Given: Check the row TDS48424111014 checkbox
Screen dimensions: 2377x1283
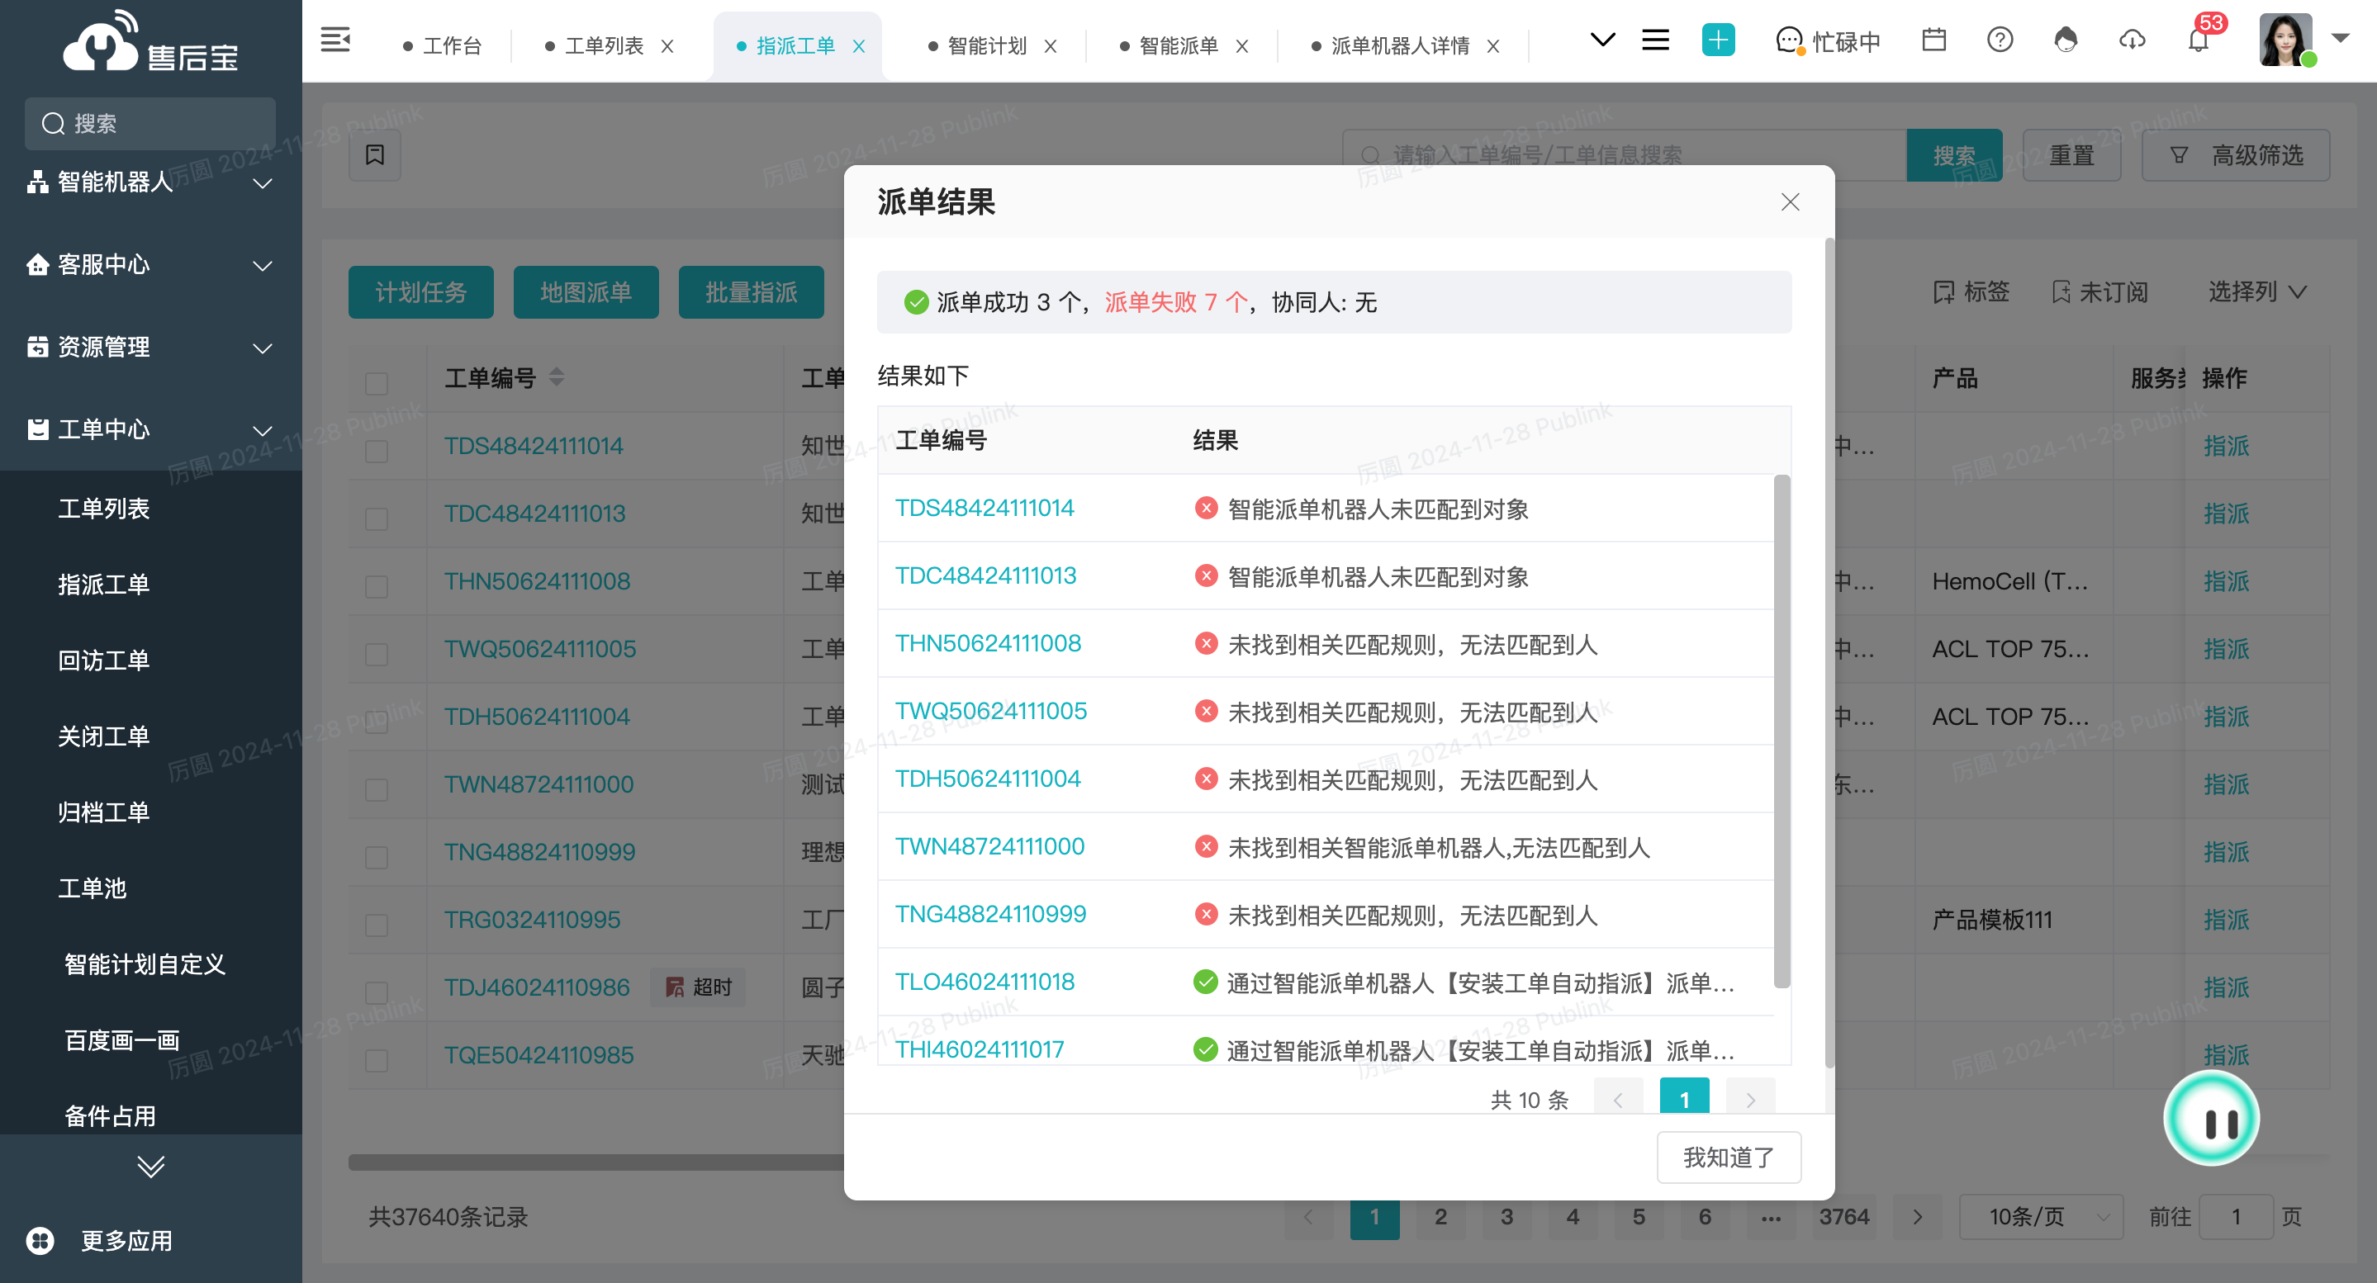Looking at the screenshot, I should (377, 450).
